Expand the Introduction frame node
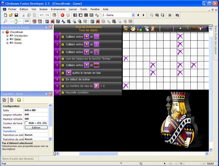The width and height of the screenshot is (219, 166). click(x=7, y=36)
